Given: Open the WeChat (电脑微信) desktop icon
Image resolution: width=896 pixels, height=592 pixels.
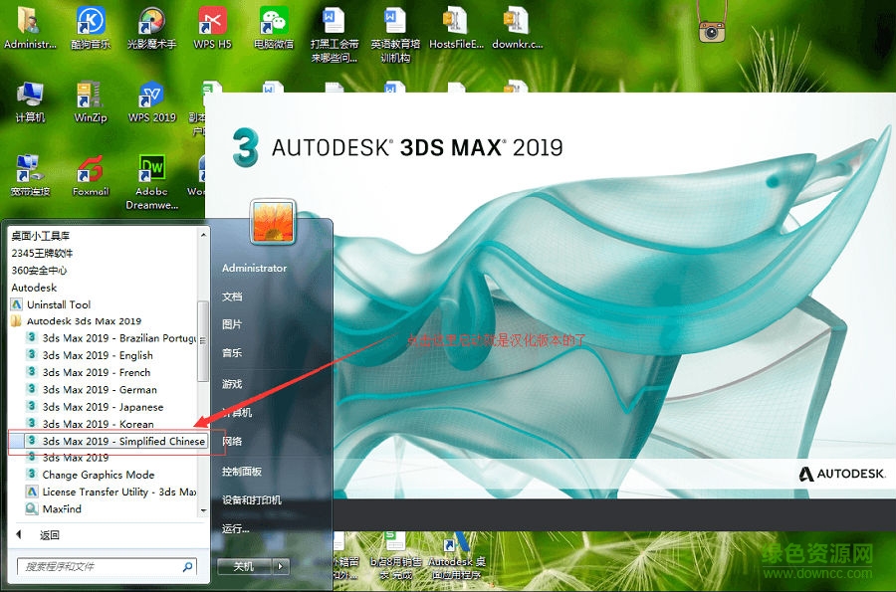Looking at the screenshot, I should (273, 27).
